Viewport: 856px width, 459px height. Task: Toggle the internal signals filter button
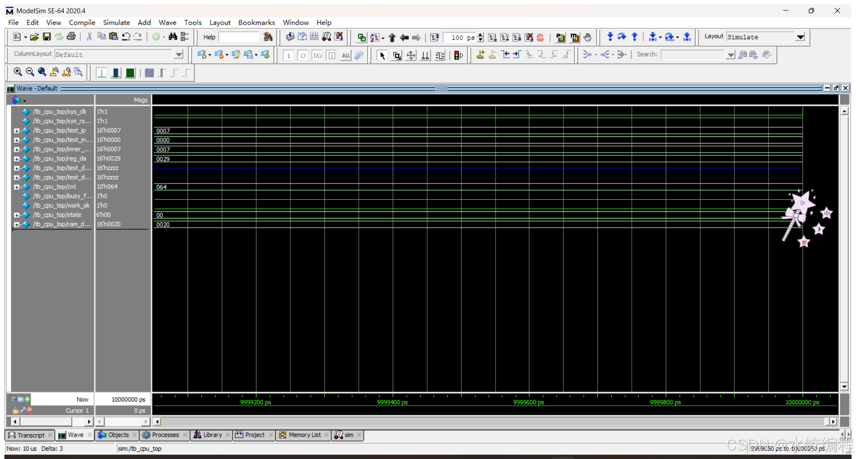pos(332,55)
